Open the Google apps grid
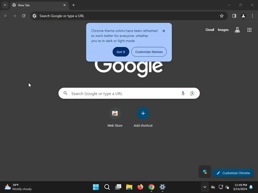 [249, 30]
